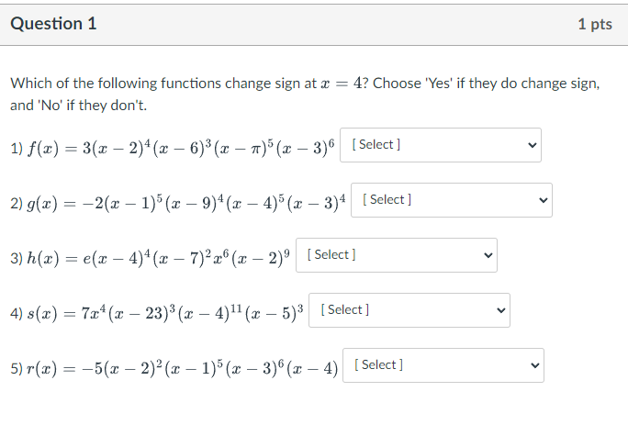Click the chevron arrow on f(x) dropdown

[532, 145]
